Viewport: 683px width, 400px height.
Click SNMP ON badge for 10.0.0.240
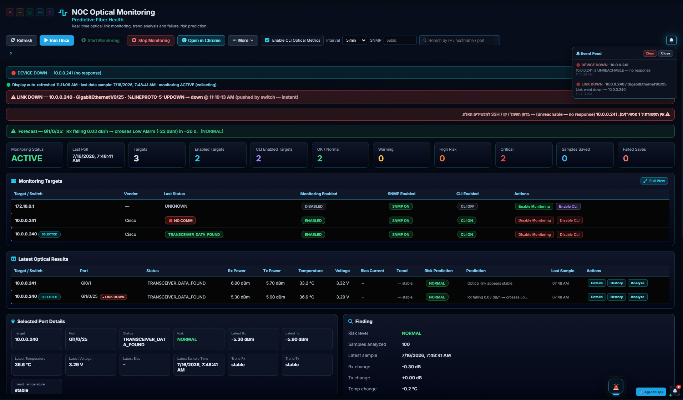(401, 234)
